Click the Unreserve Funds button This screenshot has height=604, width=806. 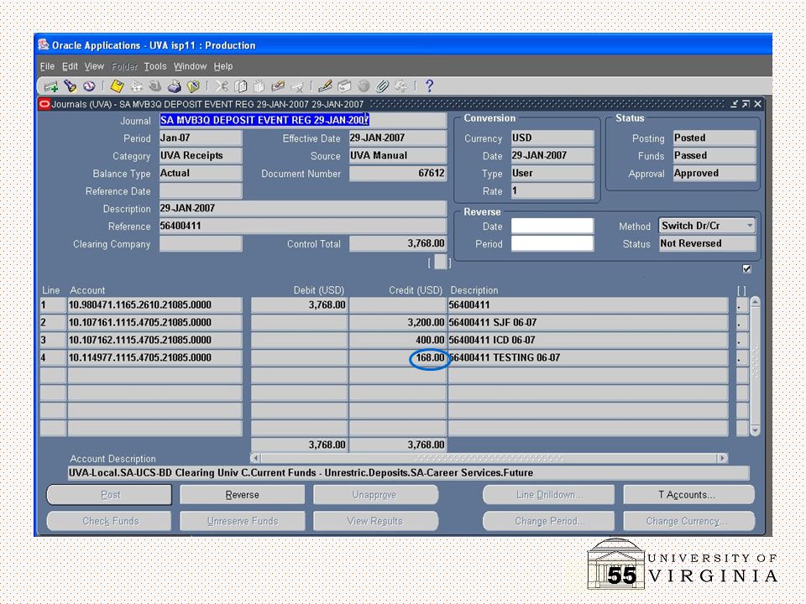coord(242,521)
